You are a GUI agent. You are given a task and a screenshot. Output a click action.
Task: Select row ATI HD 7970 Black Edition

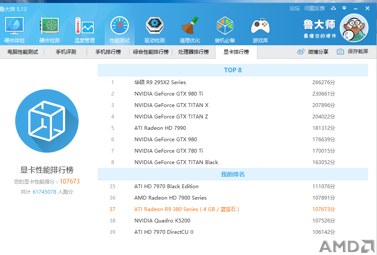point(233,186)
